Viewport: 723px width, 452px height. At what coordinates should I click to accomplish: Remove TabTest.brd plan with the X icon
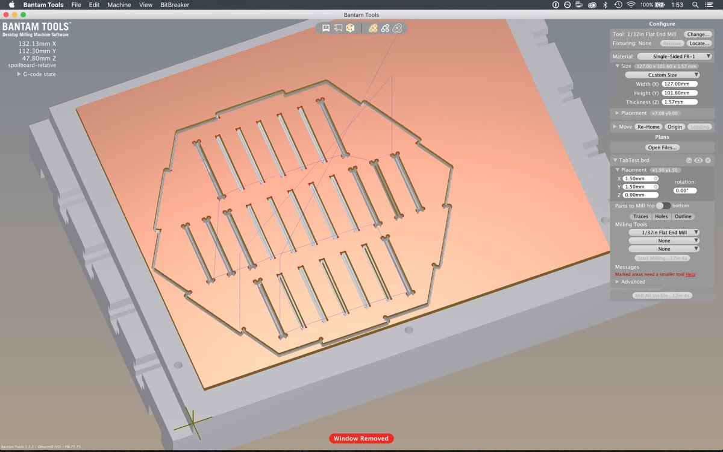(708, 160)
